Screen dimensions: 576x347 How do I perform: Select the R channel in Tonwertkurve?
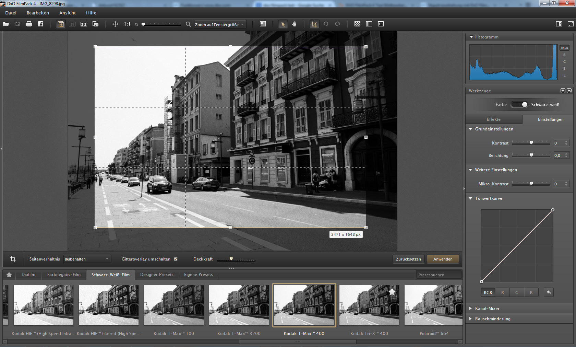click(x=502, y=292)
